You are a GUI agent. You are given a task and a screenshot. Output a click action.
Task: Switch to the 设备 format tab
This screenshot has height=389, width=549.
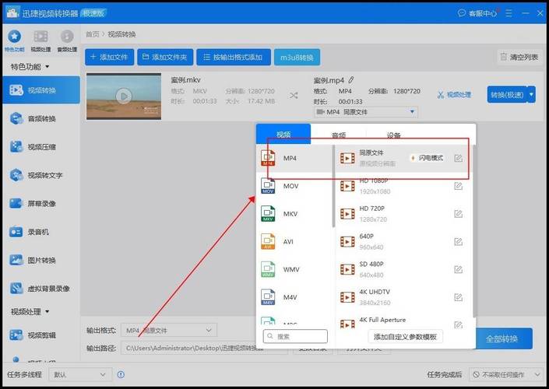coord(393,135)
